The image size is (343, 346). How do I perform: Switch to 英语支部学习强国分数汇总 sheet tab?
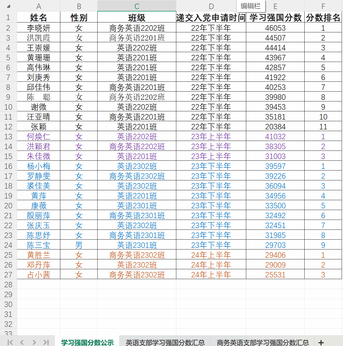[x=165, y=342]
